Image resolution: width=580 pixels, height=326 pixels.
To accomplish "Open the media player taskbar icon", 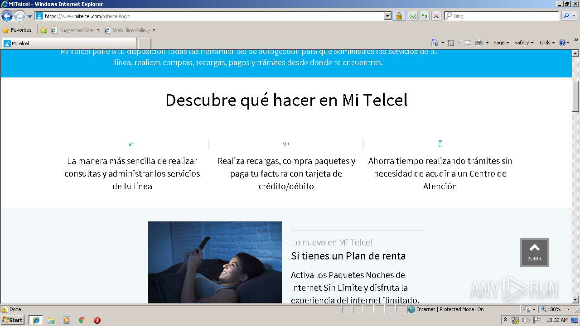I will 67,320.
